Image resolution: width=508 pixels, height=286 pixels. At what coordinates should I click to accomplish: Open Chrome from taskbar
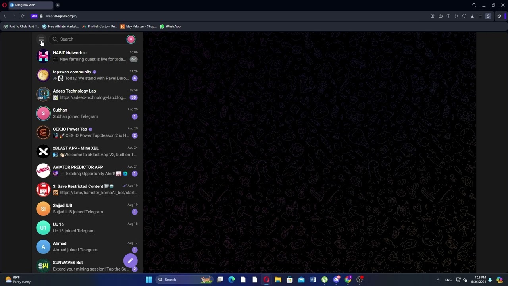348,280
